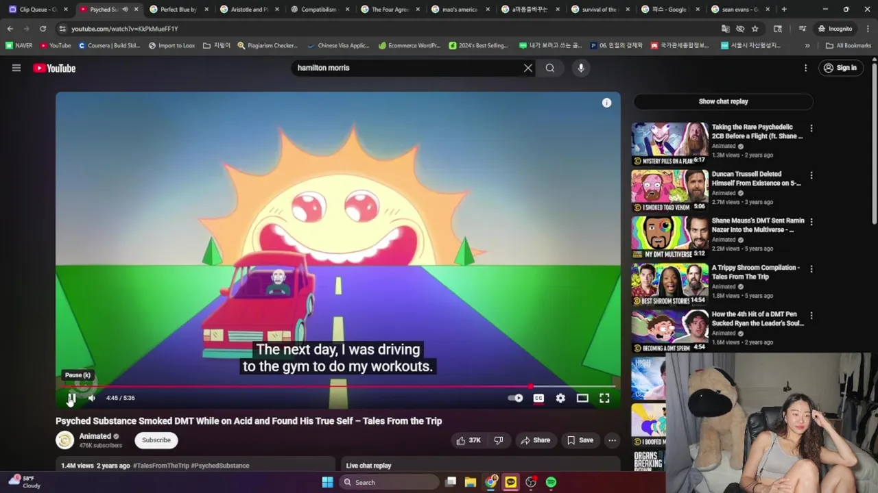878x493 pixels.
Task: Click the Sign in button
Action: tap(840, 68)
